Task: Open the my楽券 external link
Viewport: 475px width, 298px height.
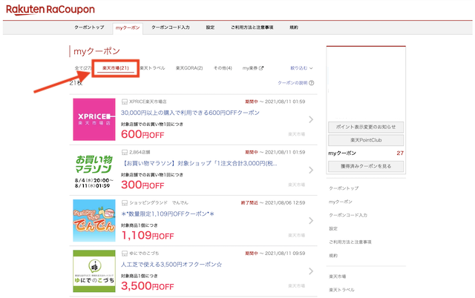Action: click(253, 68)
